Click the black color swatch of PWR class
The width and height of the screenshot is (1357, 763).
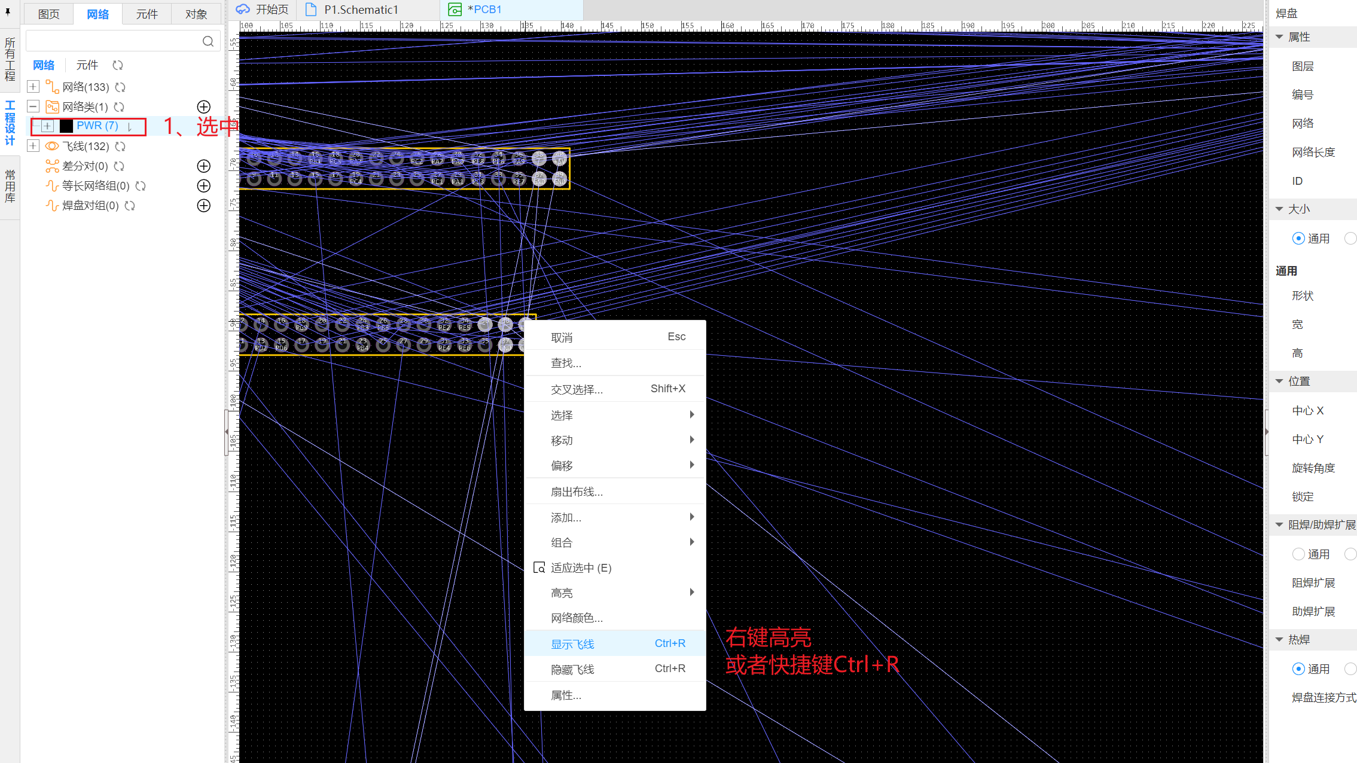pyautogui.click(x=66, y=126)
